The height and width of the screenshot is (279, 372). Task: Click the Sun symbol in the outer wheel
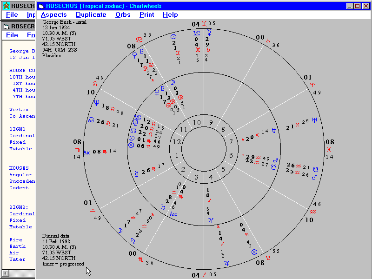pos(173,36)
